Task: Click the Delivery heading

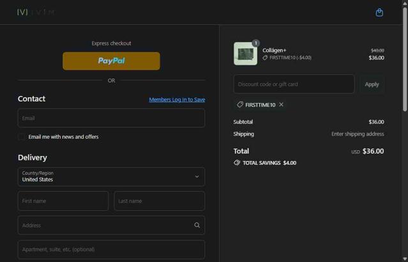Action: [x=33, y=157]
